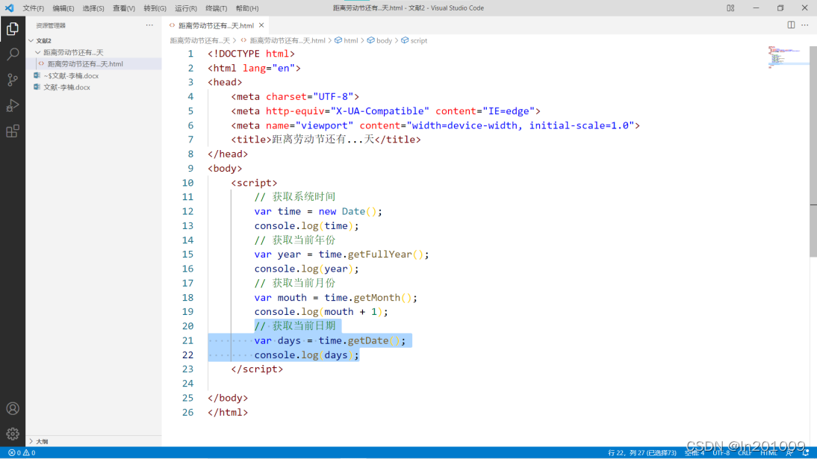This screenshot has height=459, width=817.
Task: Open ~$文献-李楠.docx in the explorer
Action: (94, 75)
